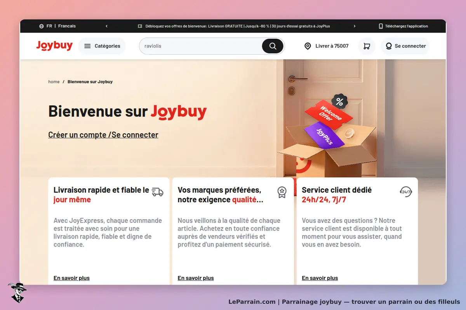Open the Catégories menu

click(102, 46)
